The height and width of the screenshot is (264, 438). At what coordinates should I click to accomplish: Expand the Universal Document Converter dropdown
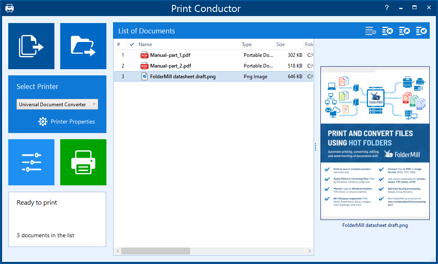point(94,104)
